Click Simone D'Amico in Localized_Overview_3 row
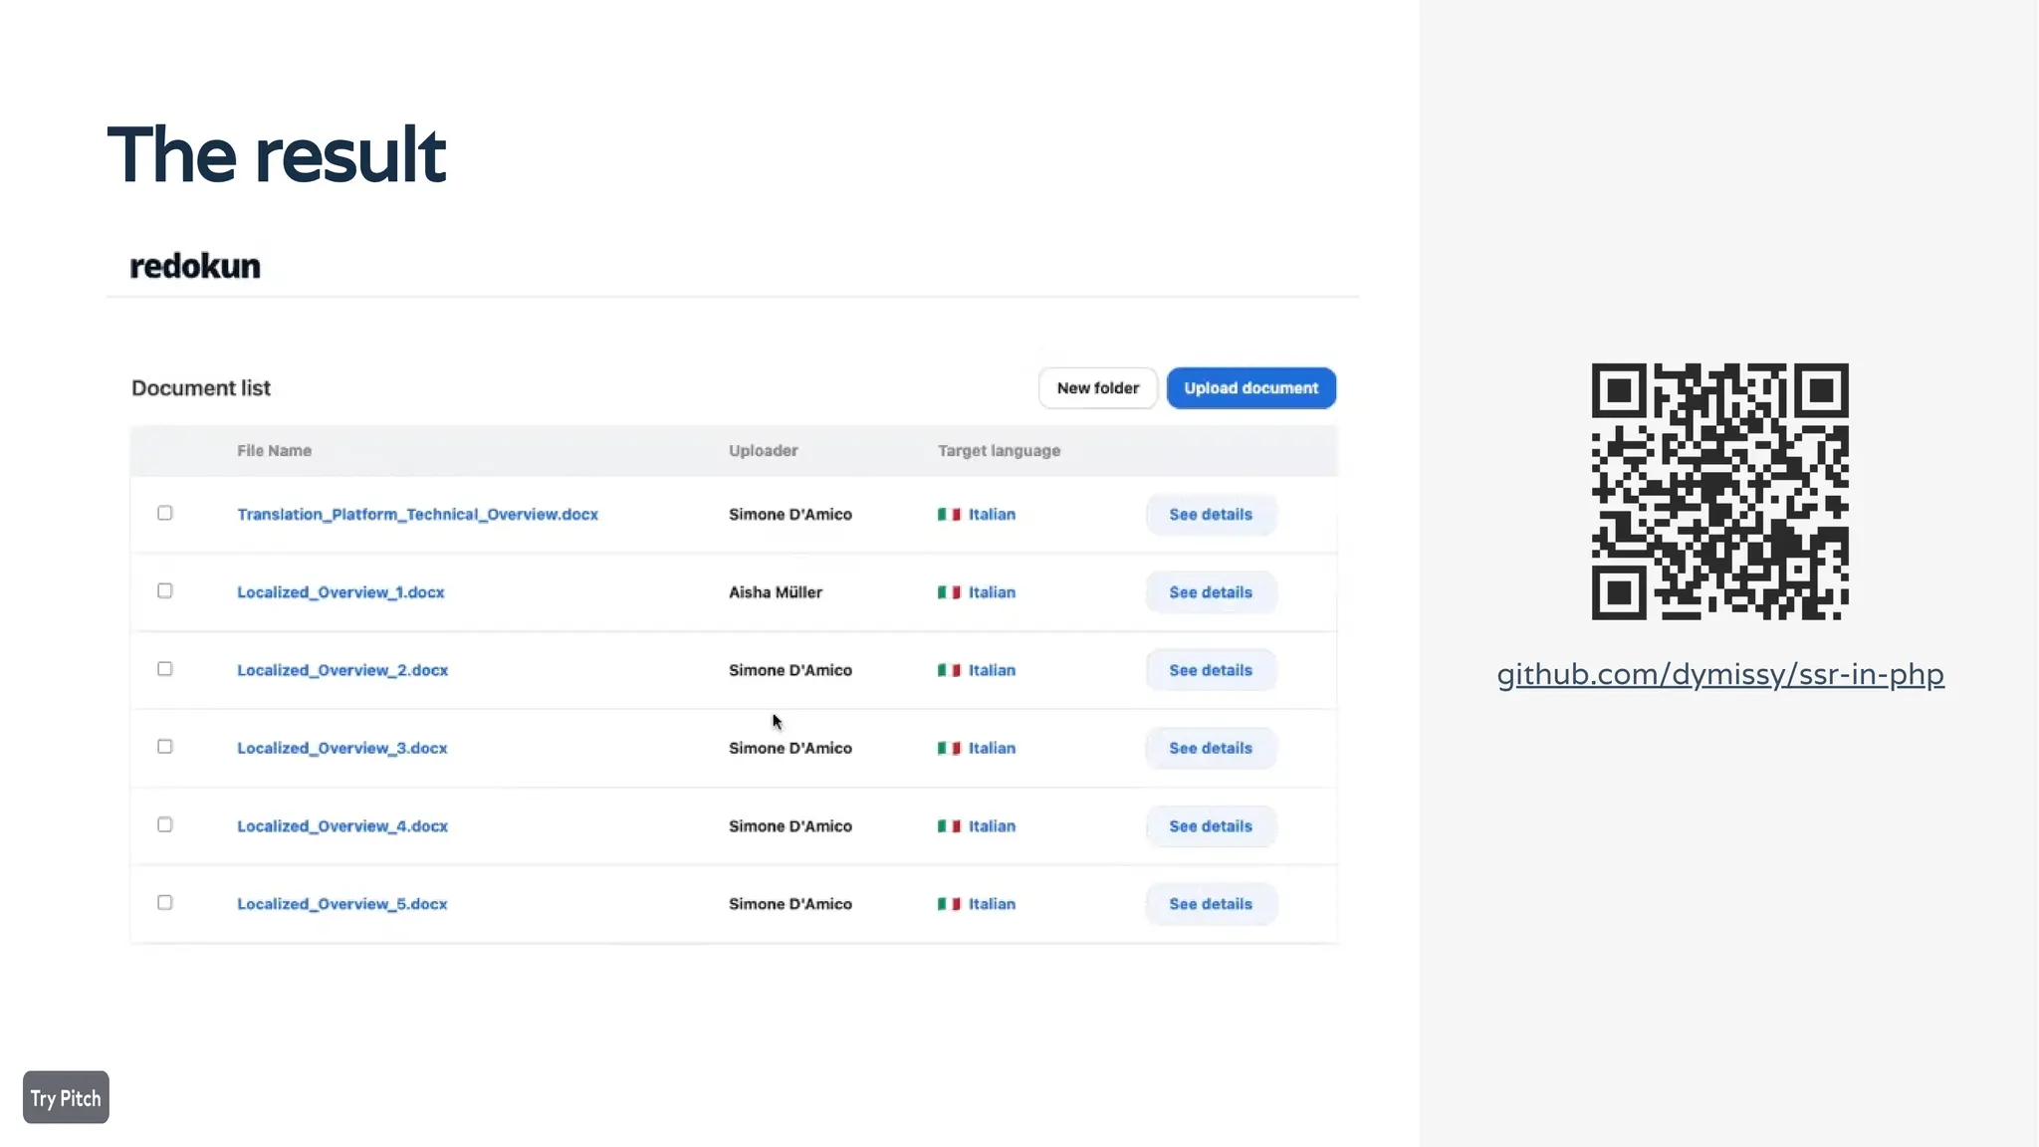The image size is (2039, 1147). 791,748
